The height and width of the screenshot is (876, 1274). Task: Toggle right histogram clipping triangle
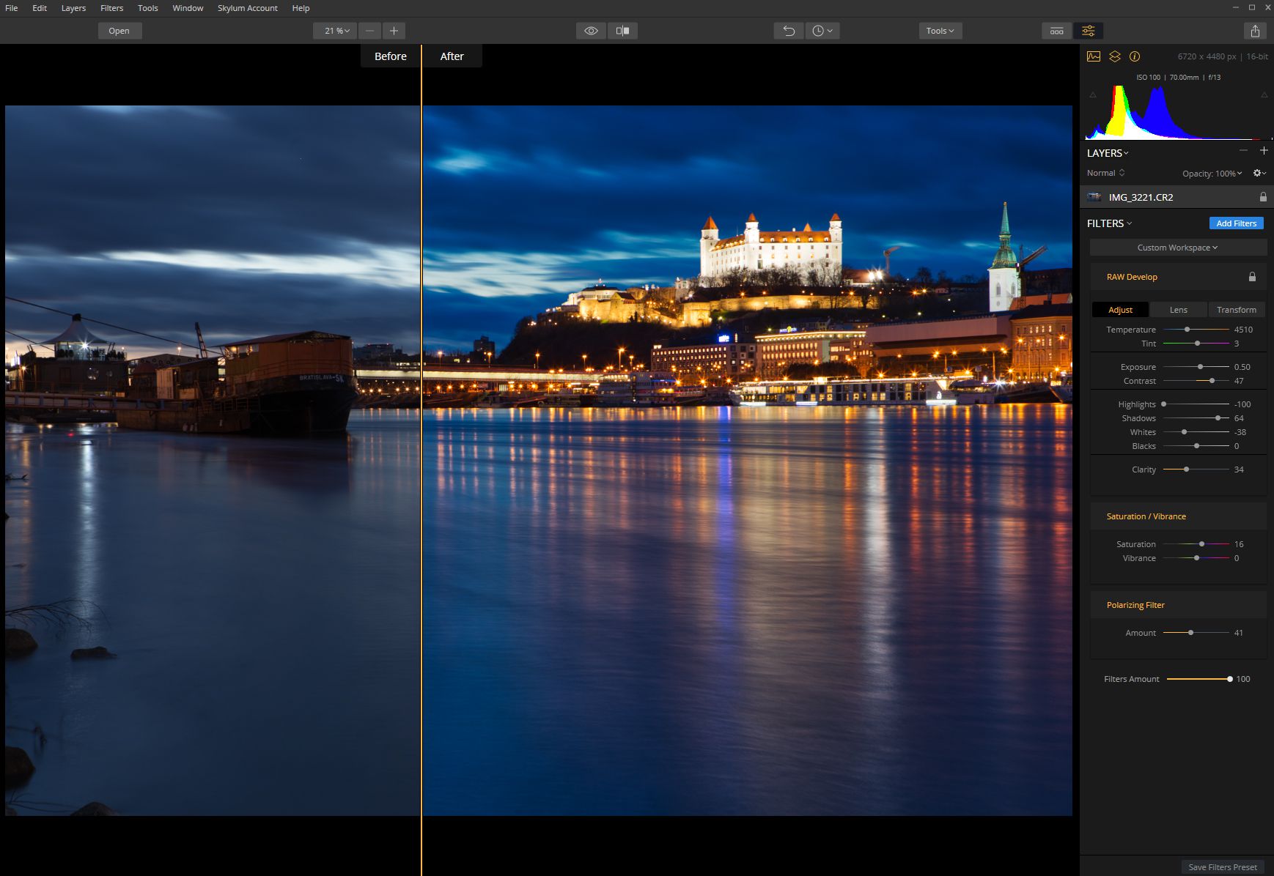click(1264, 95)
